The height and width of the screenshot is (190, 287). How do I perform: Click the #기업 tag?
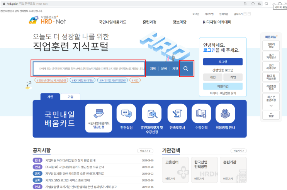[135, 80]
